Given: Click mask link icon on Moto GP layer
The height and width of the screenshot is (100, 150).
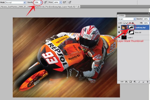Looking at the screenshot, I should (127, 32).
